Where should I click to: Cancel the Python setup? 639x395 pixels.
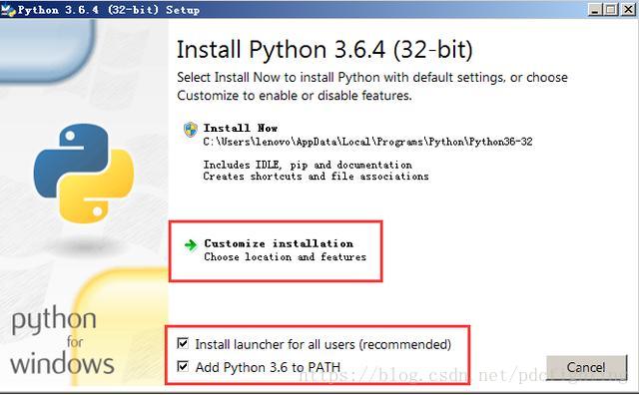[x=586, y=367]
